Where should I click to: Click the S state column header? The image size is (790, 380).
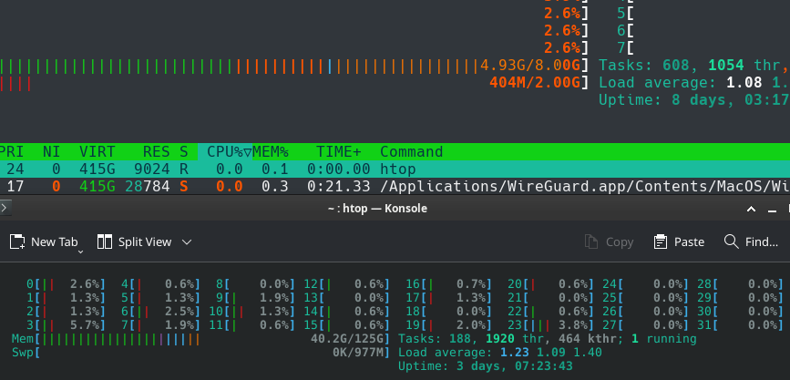click(x=184, y=151)
